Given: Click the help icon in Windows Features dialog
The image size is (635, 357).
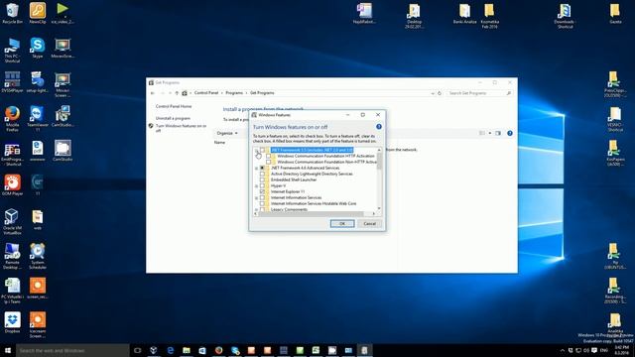Looking at the screenshot, I should point(379,127).
